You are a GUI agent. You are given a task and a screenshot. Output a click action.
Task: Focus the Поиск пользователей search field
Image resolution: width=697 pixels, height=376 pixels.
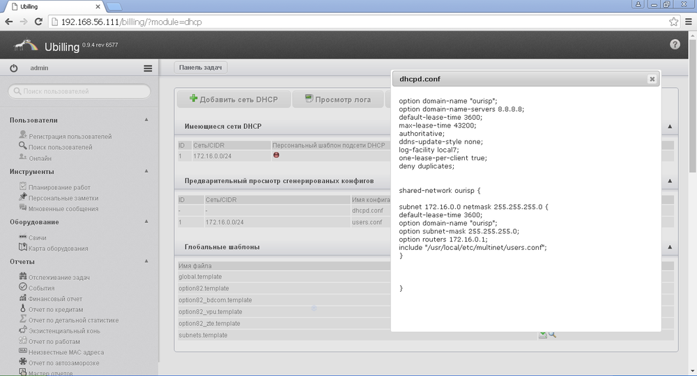79,91
